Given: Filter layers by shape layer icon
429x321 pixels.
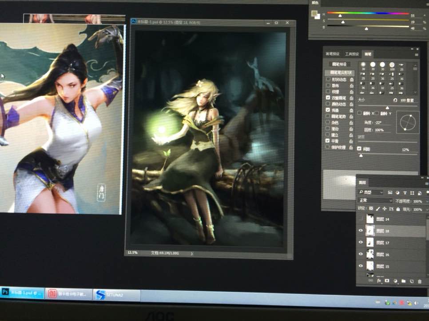Looking at the screenshot, I should [x=412, y=193].
